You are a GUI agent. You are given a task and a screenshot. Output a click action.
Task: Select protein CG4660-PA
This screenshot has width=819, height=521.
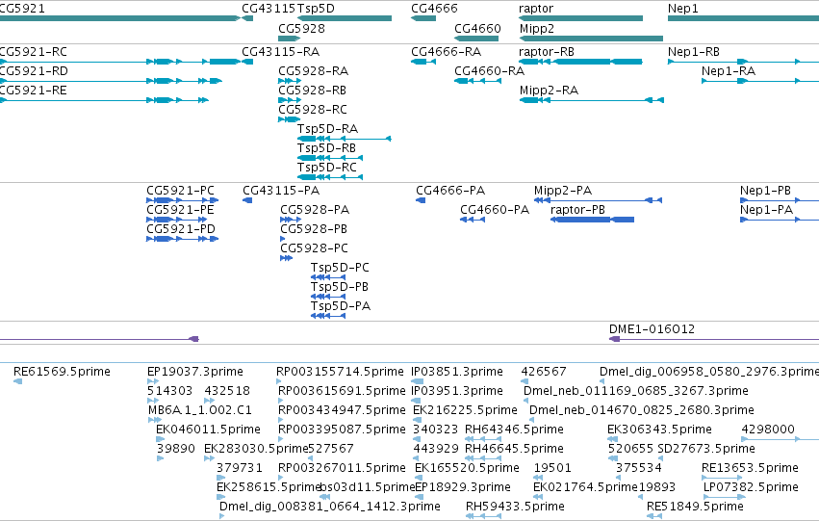[x=473, y=220]
